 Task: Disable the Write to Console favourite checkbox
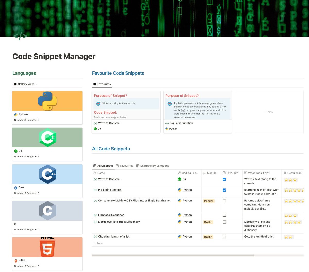pyautogui.click(x=224, y=179)
